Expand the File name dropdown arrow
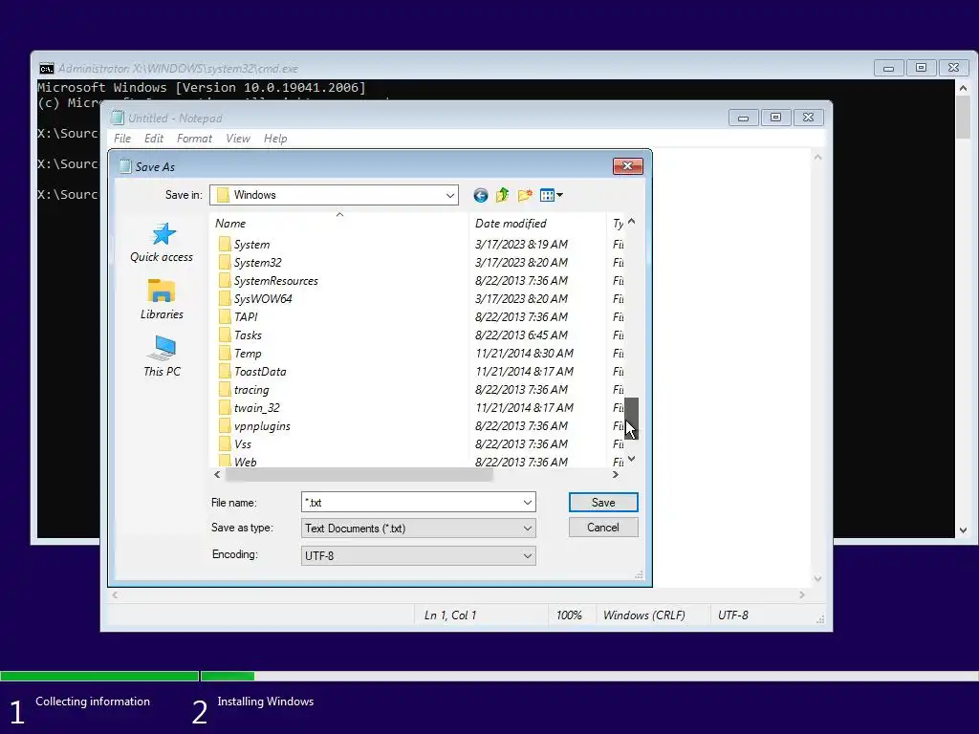The height and width of the screenshot is (734, 979). coord(528,503)
